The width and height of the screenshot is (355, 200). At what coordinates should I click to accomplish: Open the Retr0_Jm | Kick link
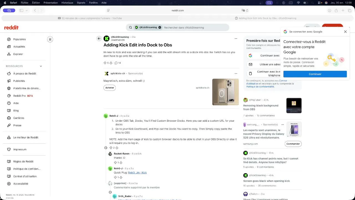(x=137, y=173)
